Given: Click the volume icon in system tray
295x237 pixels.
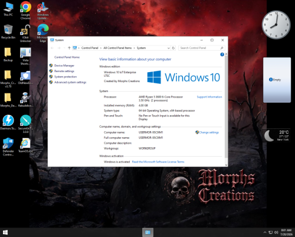Looking at the screenshot, I should [276, 232].
